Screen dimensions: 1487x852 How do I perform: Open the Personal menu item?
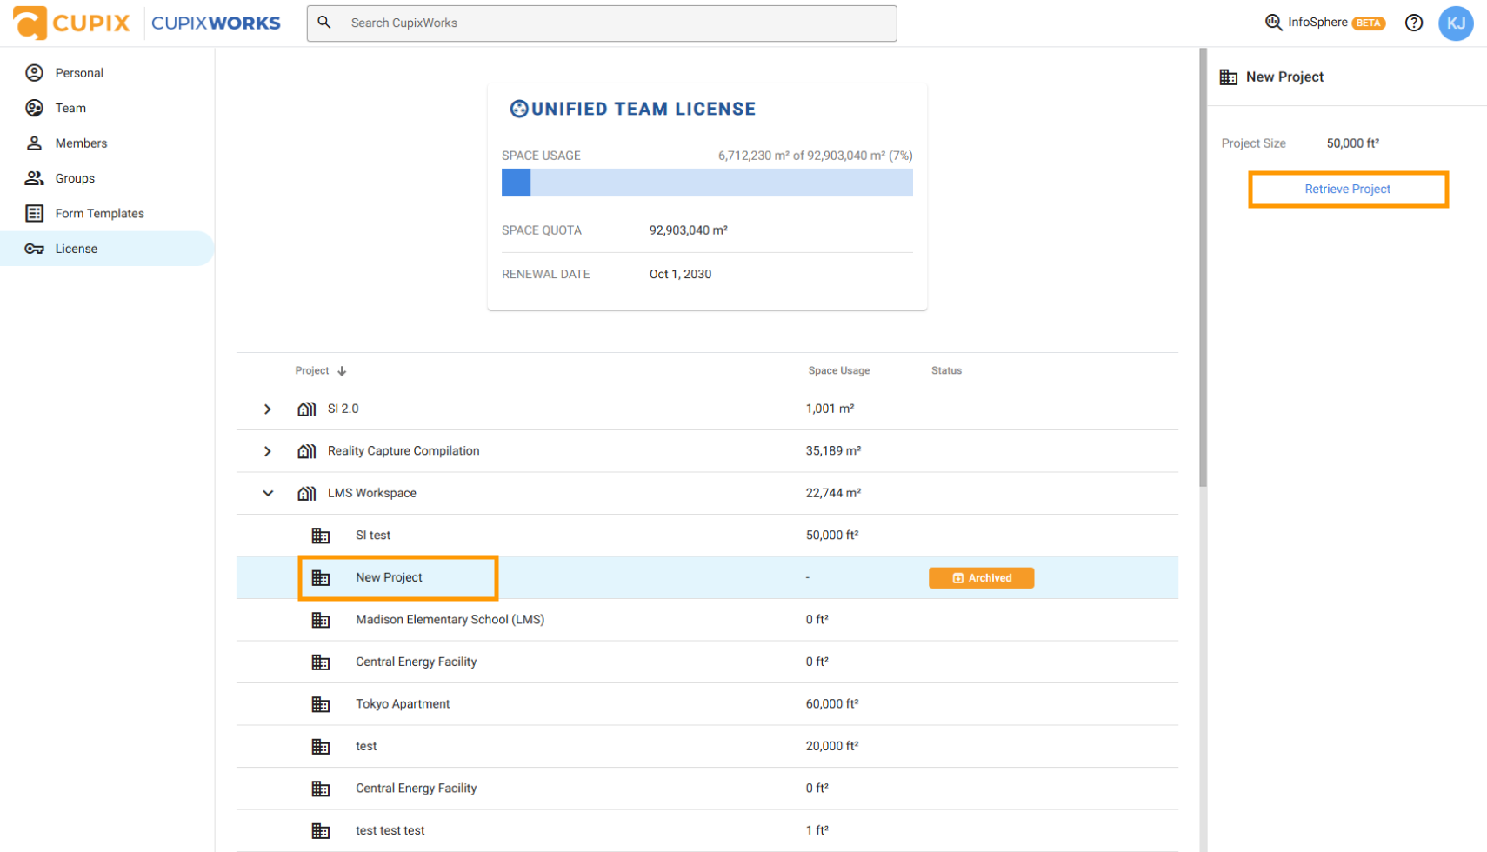(108, 73)
